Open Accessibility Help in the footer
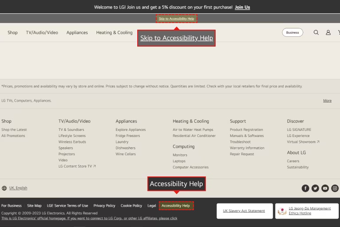This screenshot has height=227, width=340. click(x=176, y=206)
